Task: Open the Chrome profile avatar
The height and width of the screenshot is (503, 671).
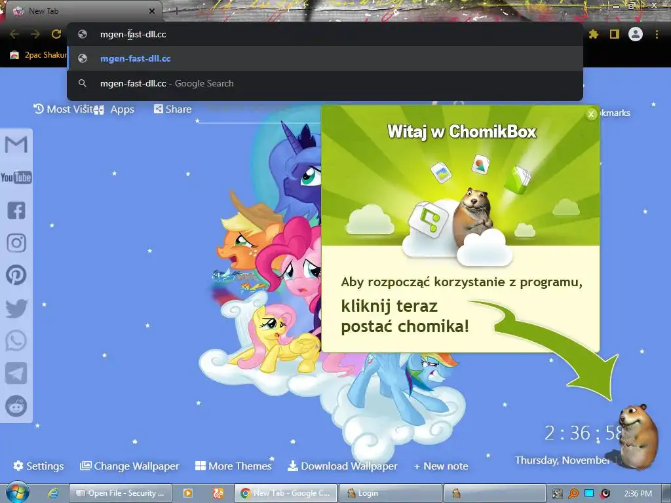Action: pos(636,34)
